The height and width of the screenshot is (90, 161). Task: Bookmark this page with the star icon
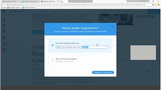coord(155,5)
